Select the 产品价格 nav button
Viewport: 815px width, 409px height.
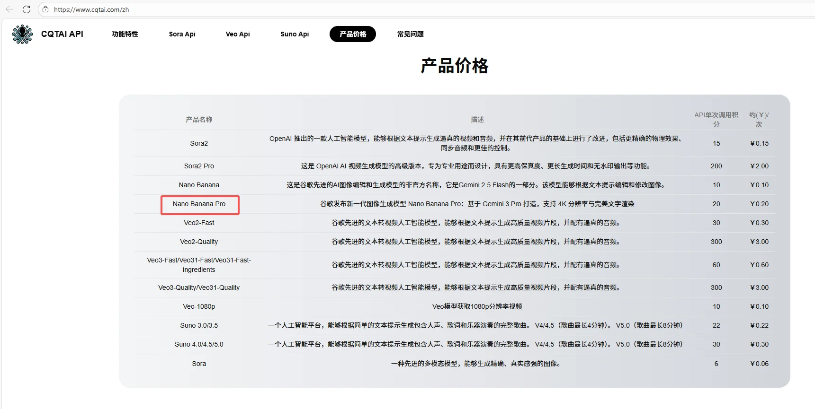[x=353, y=34]
